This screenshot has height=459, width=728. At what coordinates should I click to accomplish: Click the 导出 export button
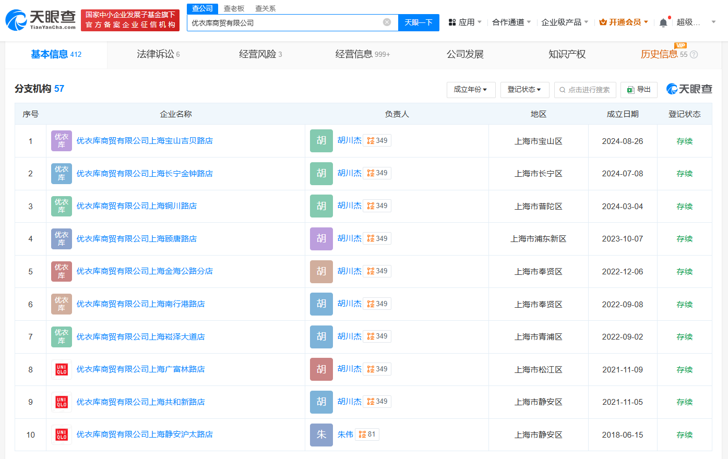tap(639, 90)
